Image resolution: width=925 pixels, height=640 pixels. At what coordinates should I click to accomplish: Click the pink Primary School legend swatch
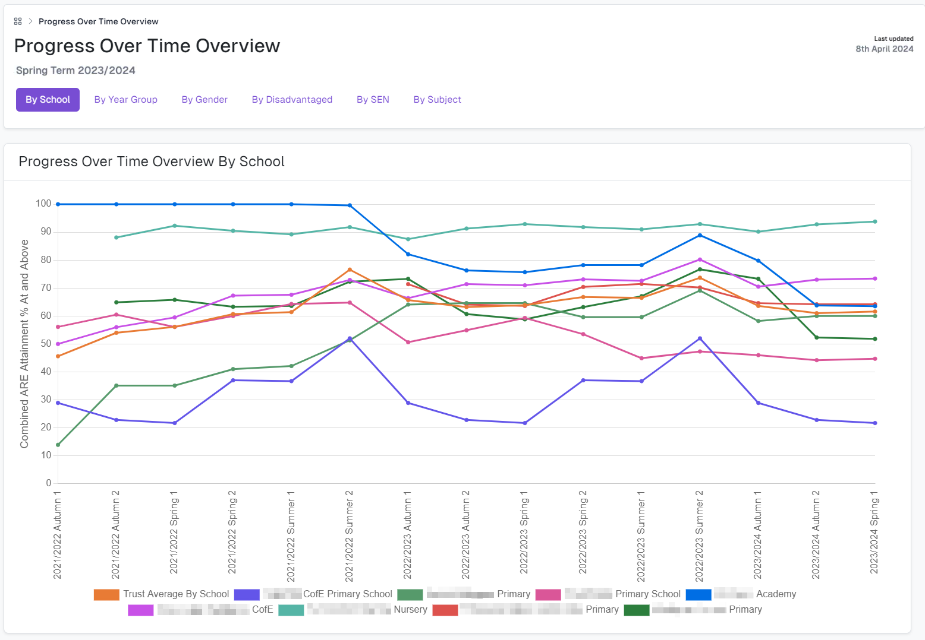tap(548, 594)
